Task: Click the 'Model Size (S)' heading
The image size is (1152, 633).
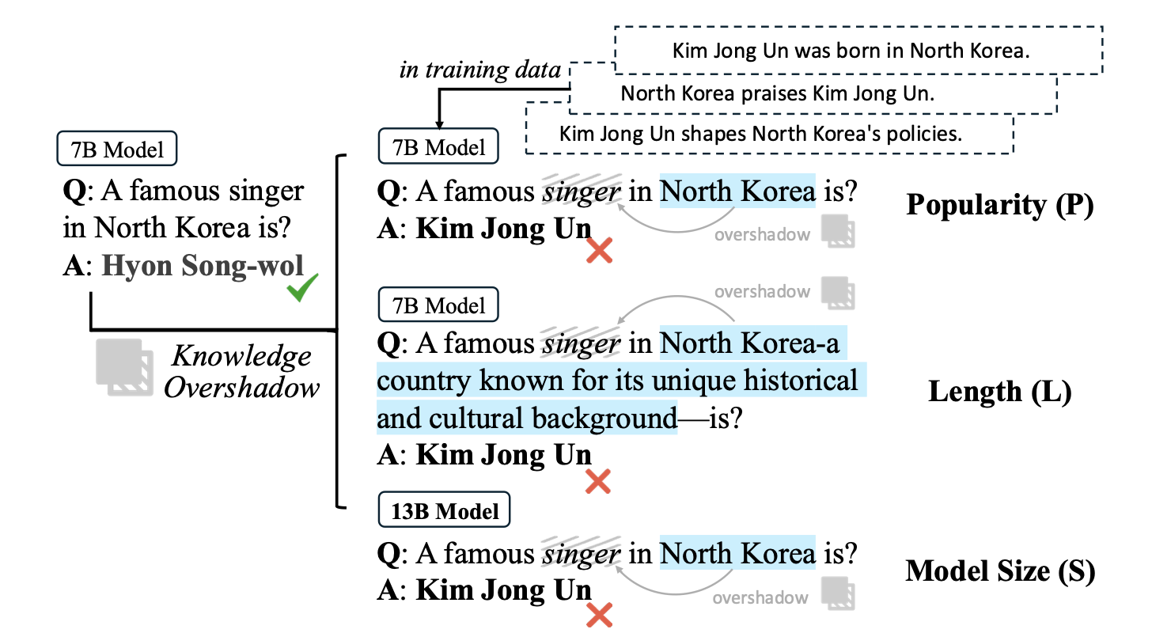Action: click(1000, 570)
